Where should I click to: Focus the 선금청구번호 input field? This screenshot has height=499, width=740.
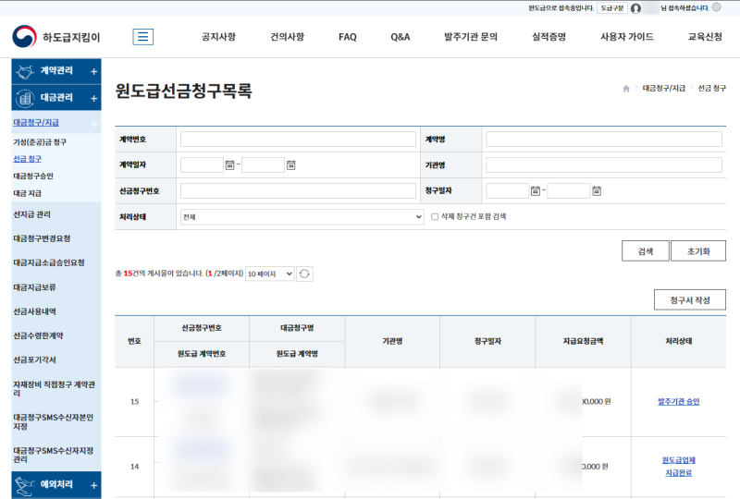tap(298, 191)
